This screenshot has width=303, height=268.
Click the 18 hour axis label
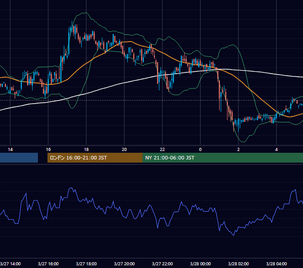pyautogui.click(x=86, y=150)
